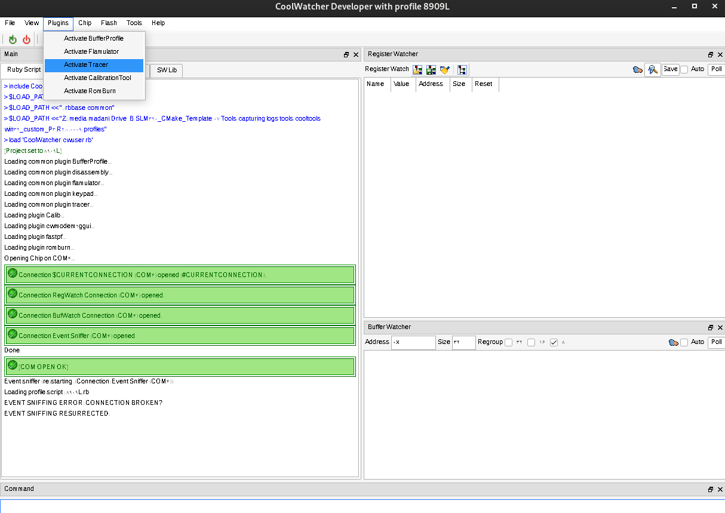Click the COM OPEN OK status message

coord(180,367)
